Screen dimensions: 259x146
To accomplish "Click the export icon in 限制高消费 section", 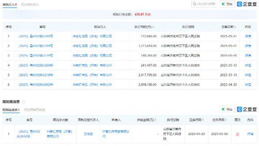I will tap(223, 109).
